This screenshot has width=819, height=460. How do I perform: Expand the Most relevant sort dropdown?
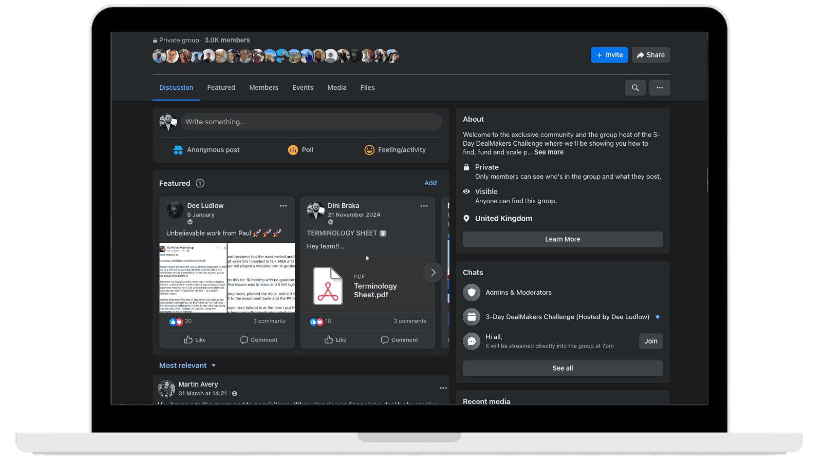[187, 365]
